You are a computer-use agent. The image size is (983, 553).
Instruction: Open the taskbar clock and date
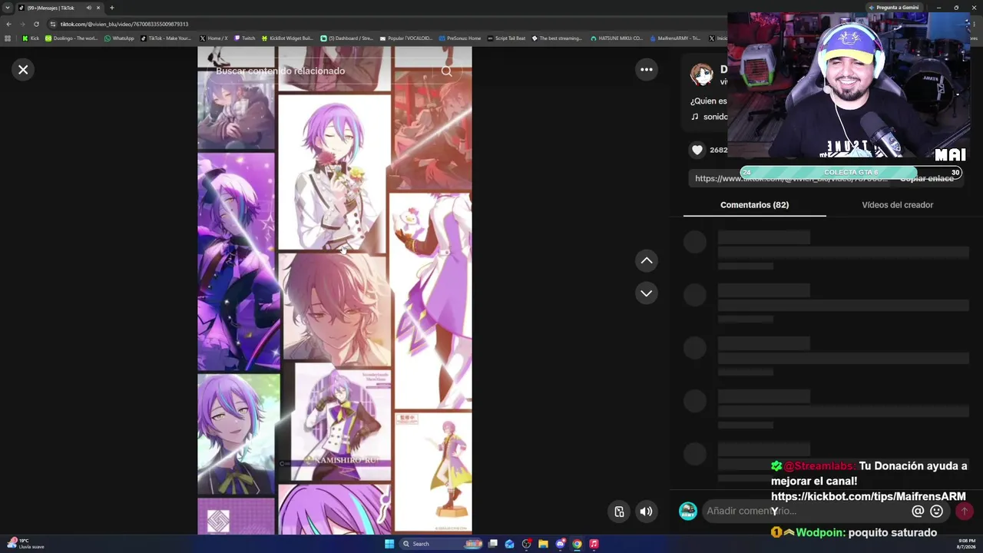pyautogui.click(x=966, y=544)
